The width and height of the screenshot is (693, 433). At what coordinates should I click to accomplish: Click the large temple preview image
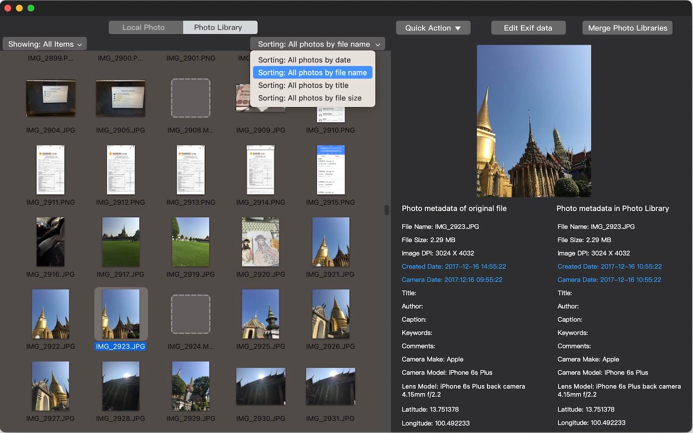click(534, 121)
